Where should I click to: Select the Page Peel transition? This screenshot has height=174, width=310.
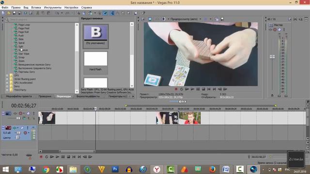[x=24, y=29]
